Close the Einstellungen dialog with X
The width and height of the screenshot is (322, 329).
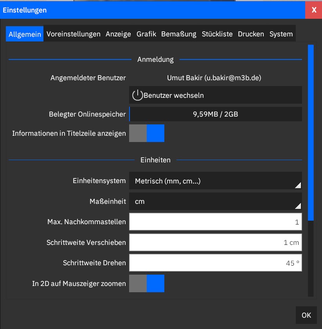(314, 10)
